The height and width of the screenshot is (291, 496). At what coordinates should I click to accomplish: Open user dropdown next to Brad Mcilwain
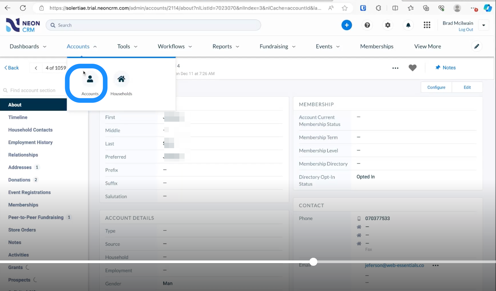coord(484,25)
